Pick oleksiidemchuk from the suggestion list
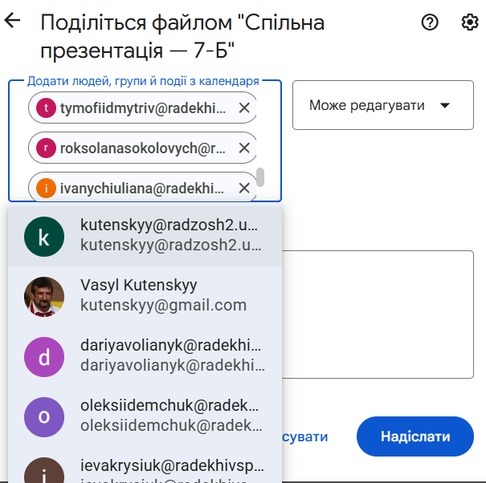This screenshot has width=486, height=483. (145, 416)
